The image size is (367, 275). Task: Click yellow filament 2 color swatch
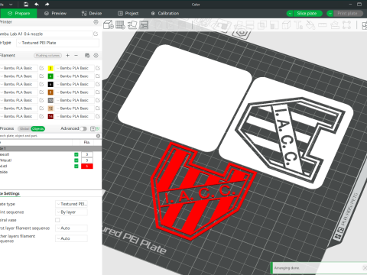50,68
